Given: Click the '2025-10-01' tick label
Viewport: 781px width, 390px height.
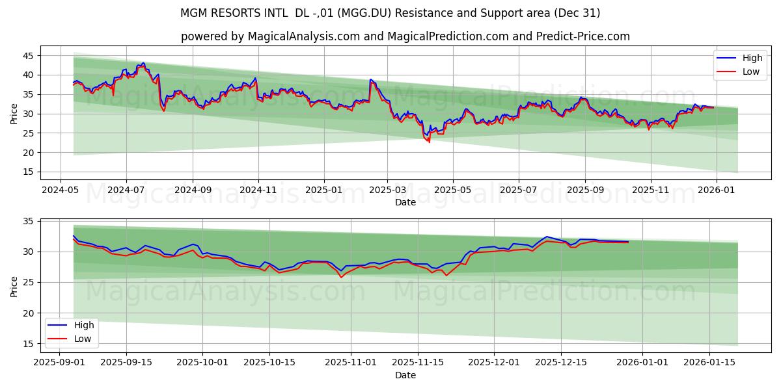Looking at the screenshot, I should point(203,363).
